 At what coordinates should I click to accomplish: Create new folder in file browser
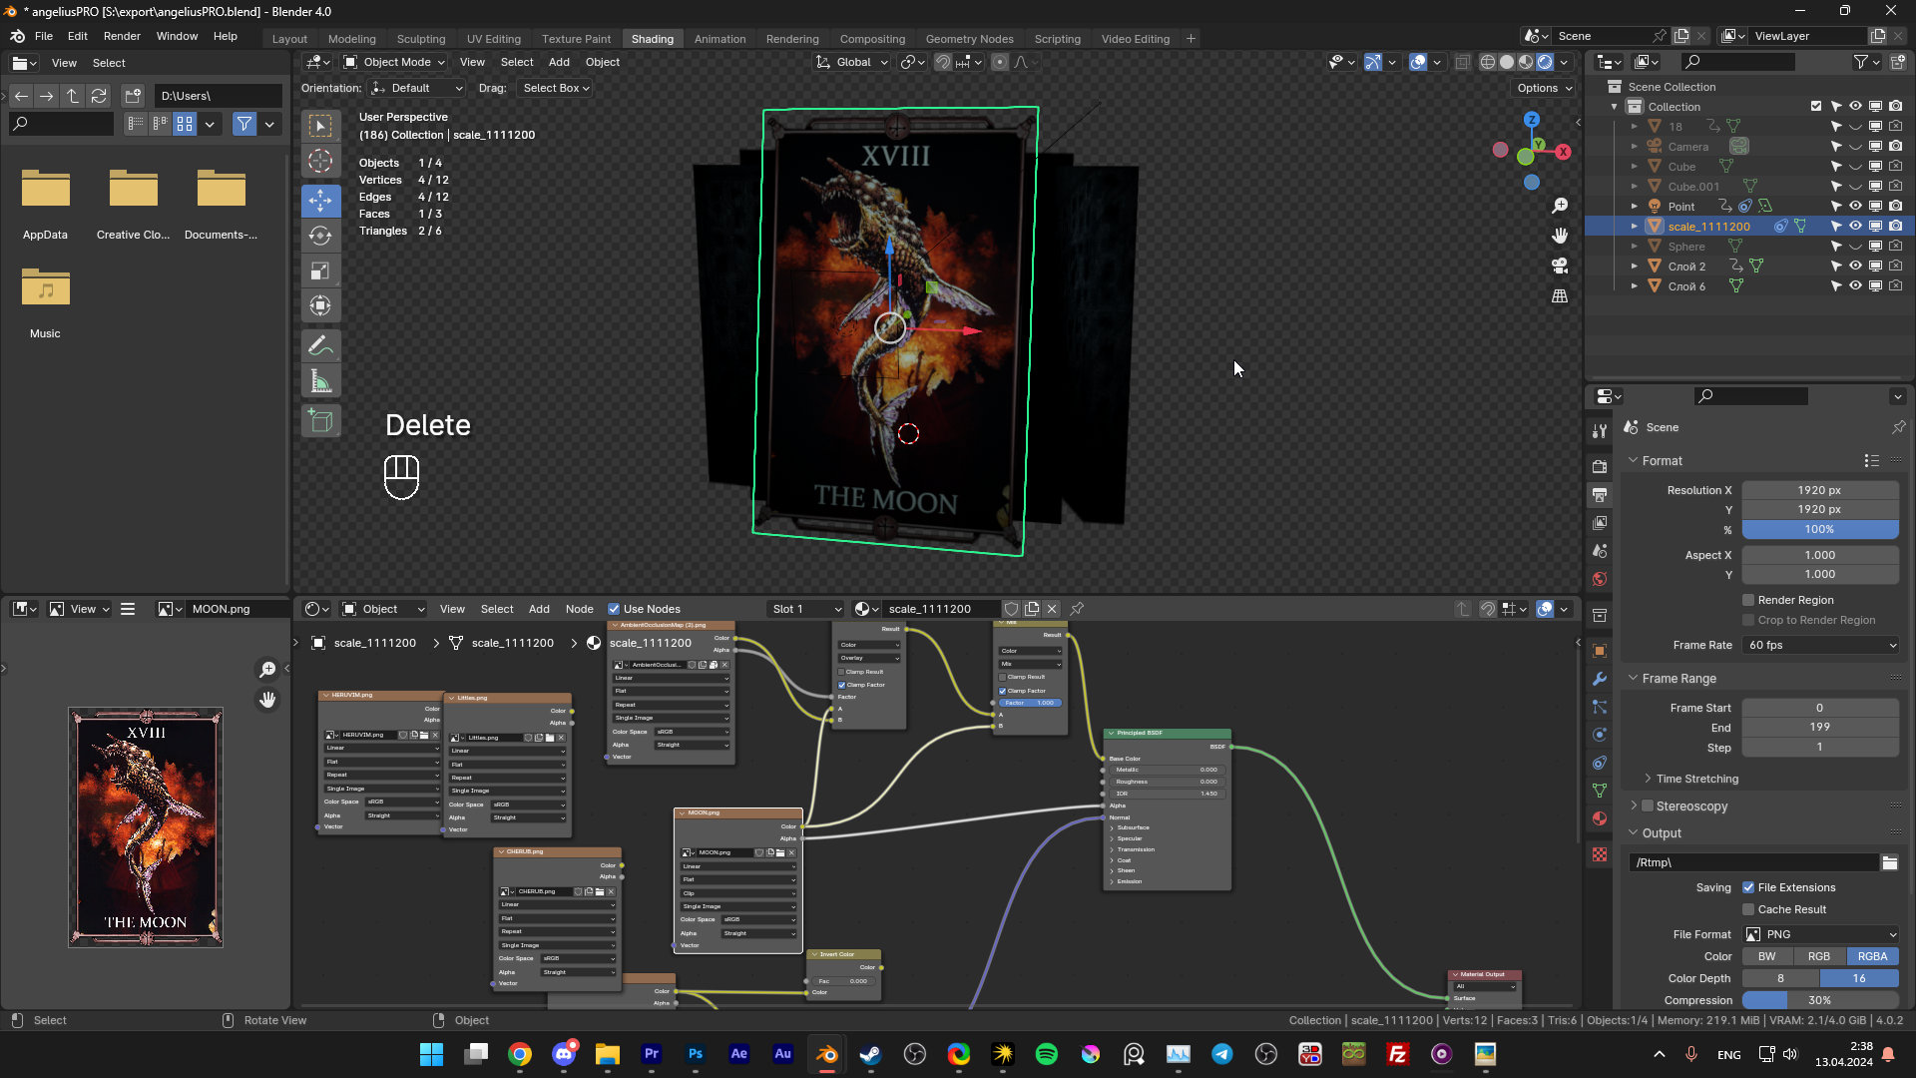(x=133, y=96)
